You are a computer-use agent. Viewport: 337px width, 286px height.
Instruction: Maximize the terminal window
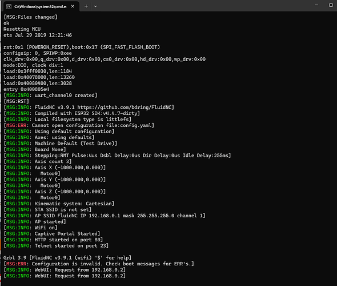(331, 5)
